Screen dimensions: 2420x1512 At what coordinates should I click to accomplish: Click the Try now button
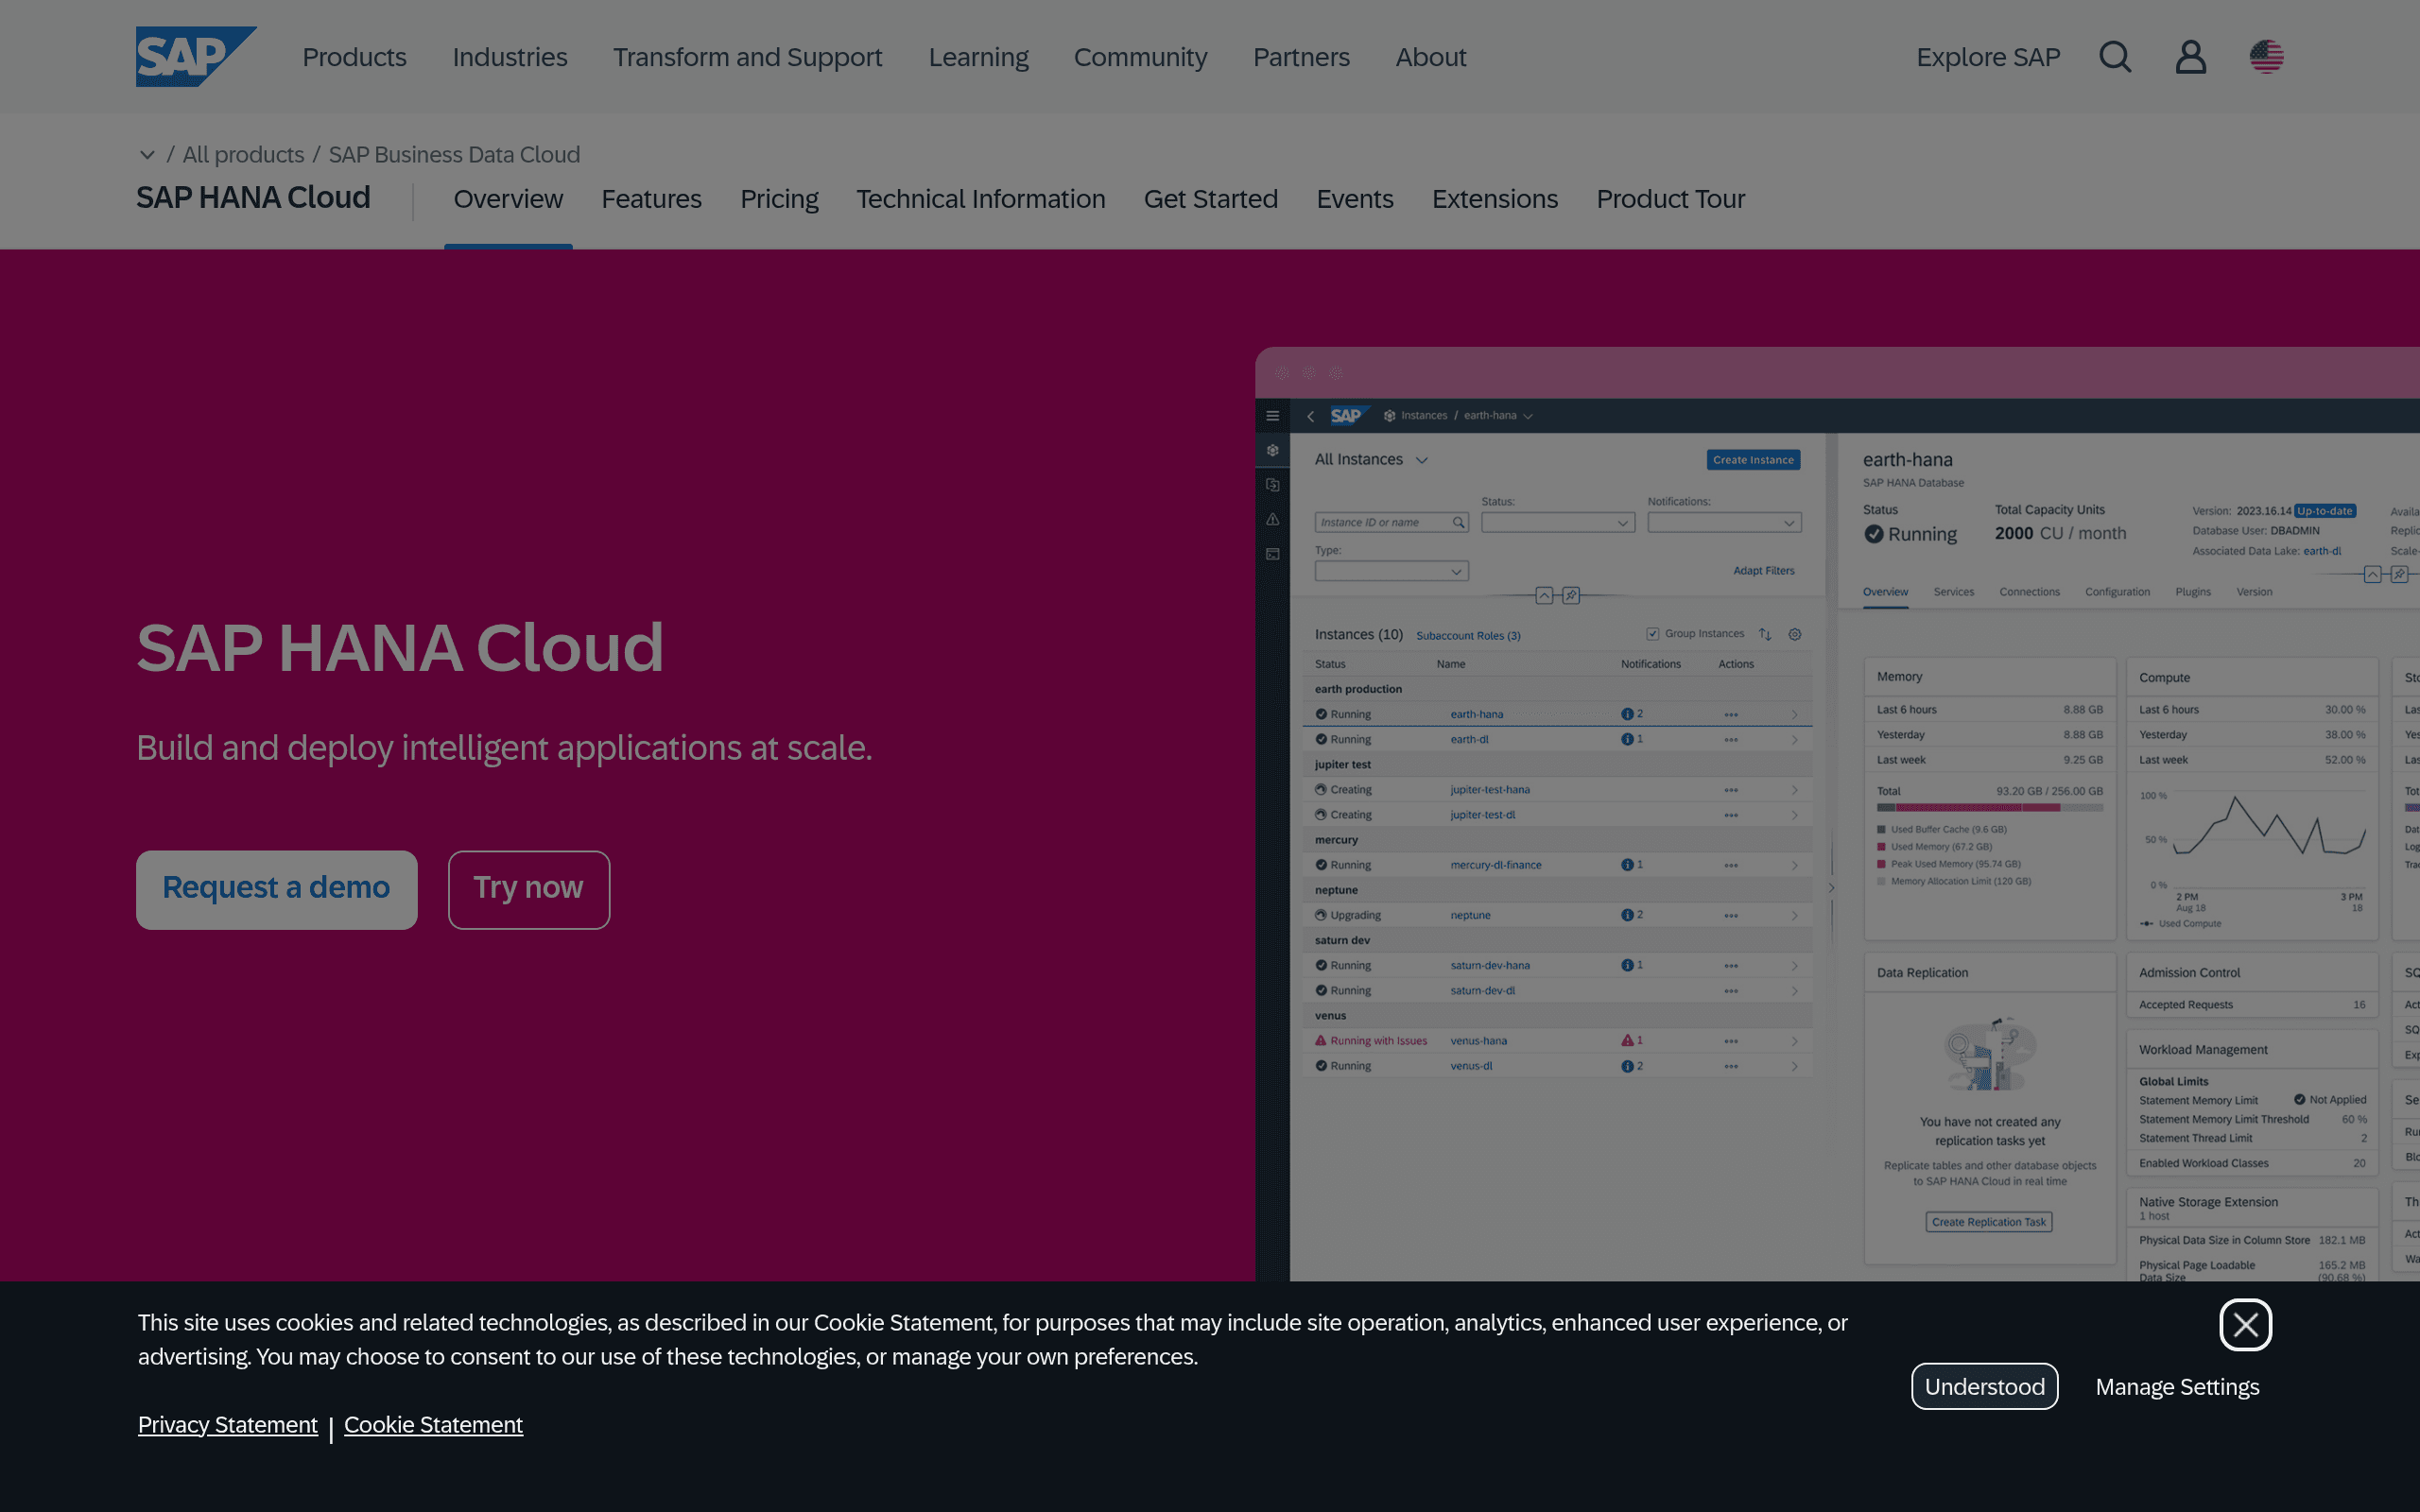click(529, 889)
